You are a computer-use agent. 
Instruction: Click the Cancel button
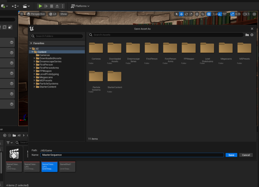246,155
